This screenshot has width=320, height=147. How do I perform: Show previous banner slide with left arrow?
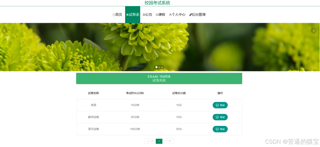coord(4,31)
